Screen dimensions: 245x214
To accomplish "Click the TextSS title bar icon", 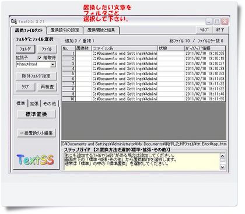I will point(14,21).
